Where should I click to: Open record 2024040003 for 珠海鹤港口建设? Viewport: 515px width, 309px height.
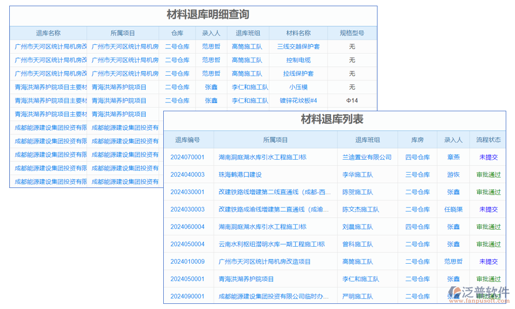(x=188, y=175)
